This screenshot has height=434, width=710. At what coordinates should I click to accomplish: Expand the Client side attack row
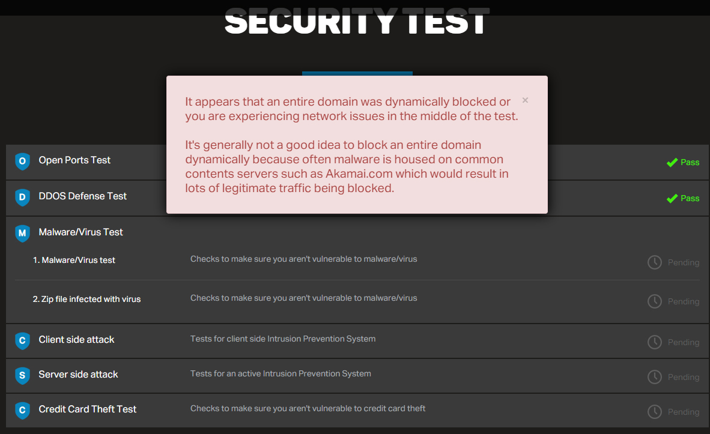pos(76,340)
